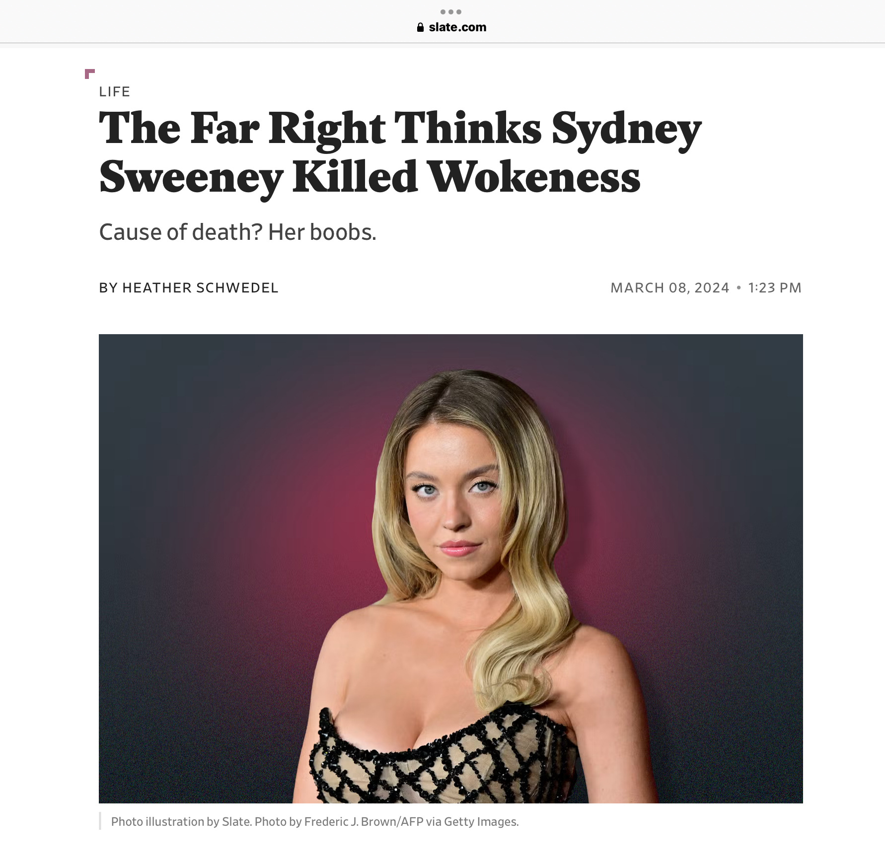
Task: Select the slate.com address text
Action: [x=457, y=27]
